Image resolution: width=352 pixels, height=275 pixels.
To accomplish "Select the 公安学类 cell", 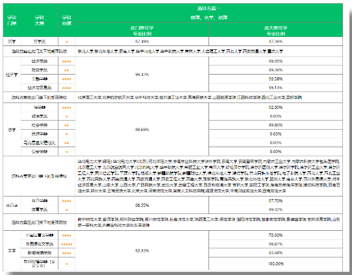I will [39, 152].
